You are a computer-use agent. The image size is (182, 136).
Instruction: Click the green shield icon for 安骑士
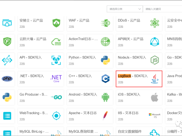(56, 23)
